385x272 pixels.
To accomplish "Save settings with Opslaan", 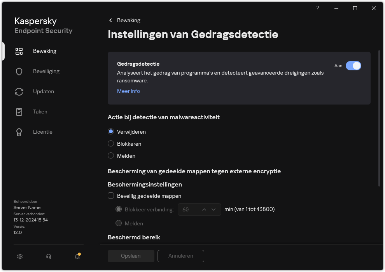I will (131, 256).
